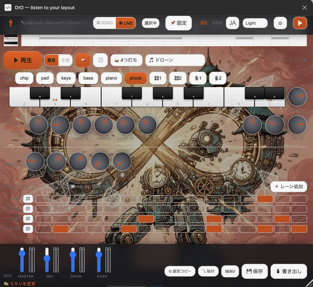Open sample folder for PERC lane
This screenshot has height=287, width=313.
(x=28, y=229)
